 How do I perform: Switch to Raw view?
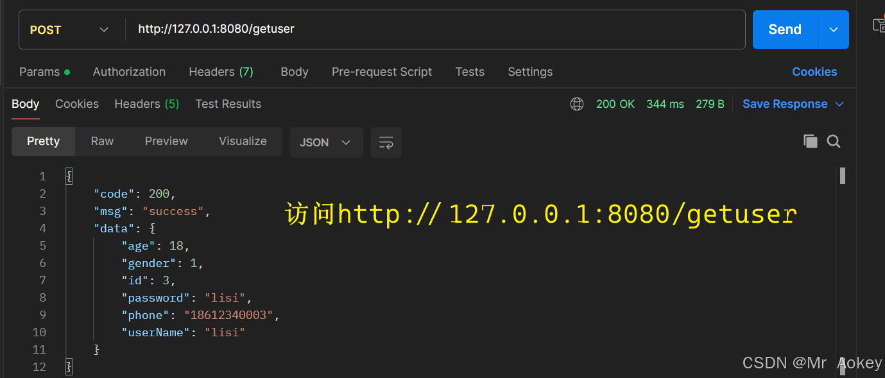[x=102, y=141]
